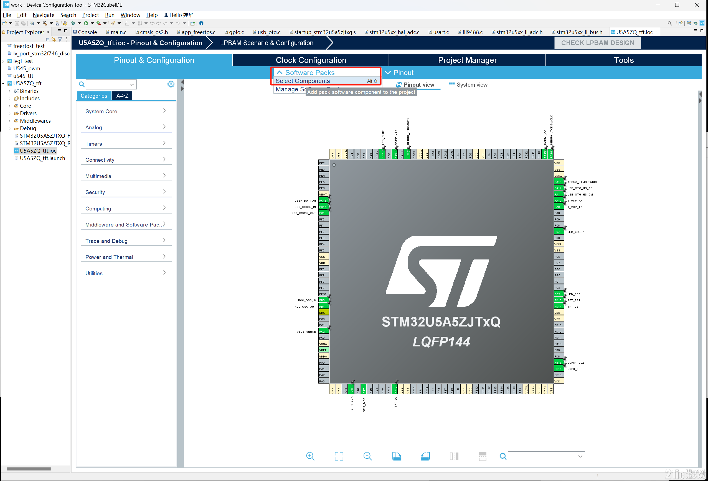The height and width of the screenshot is (481, 708).
Task: Open the Project Manager tab
Action: (467, 60)
